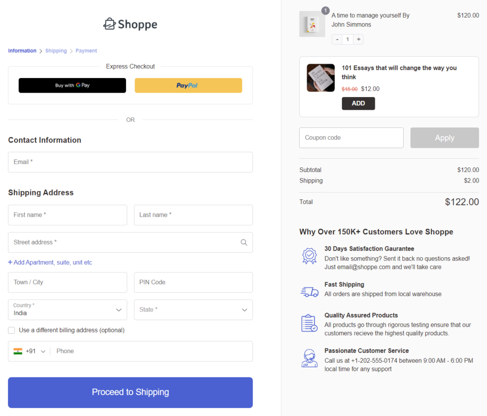Click the Shoppe bag logo icon

(x=110, y=23)
